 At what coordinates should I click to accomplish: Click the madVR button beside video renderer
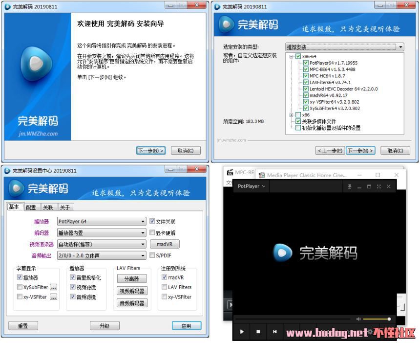pyautogui.click(x=165, y=244)
